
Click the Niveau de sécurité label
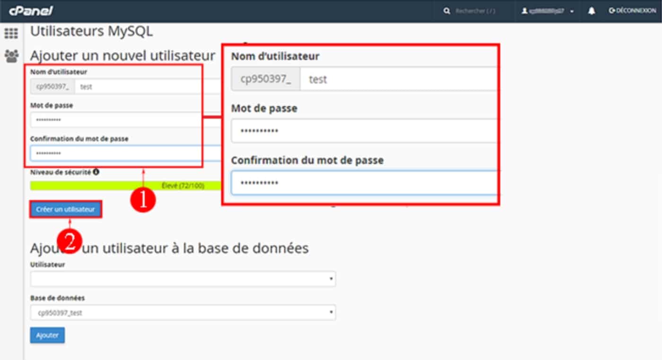(61, 172)
